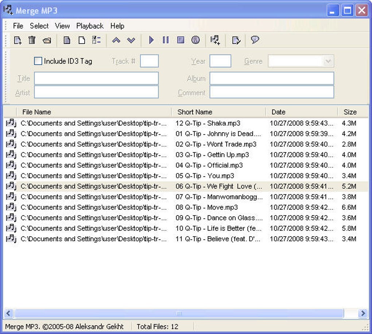Image resolution: width=372 pixels, height=334 pixels.
Task: Open the Genre dropdown
Action: [x=328, y=61]
